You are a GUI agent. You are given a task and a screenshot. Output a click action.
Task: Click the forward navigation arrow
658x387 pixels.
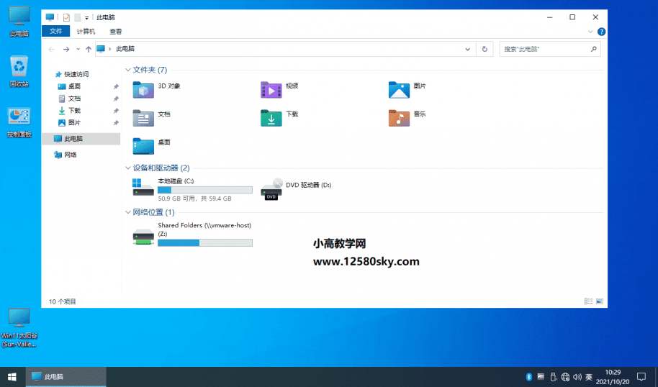point(66,49)
